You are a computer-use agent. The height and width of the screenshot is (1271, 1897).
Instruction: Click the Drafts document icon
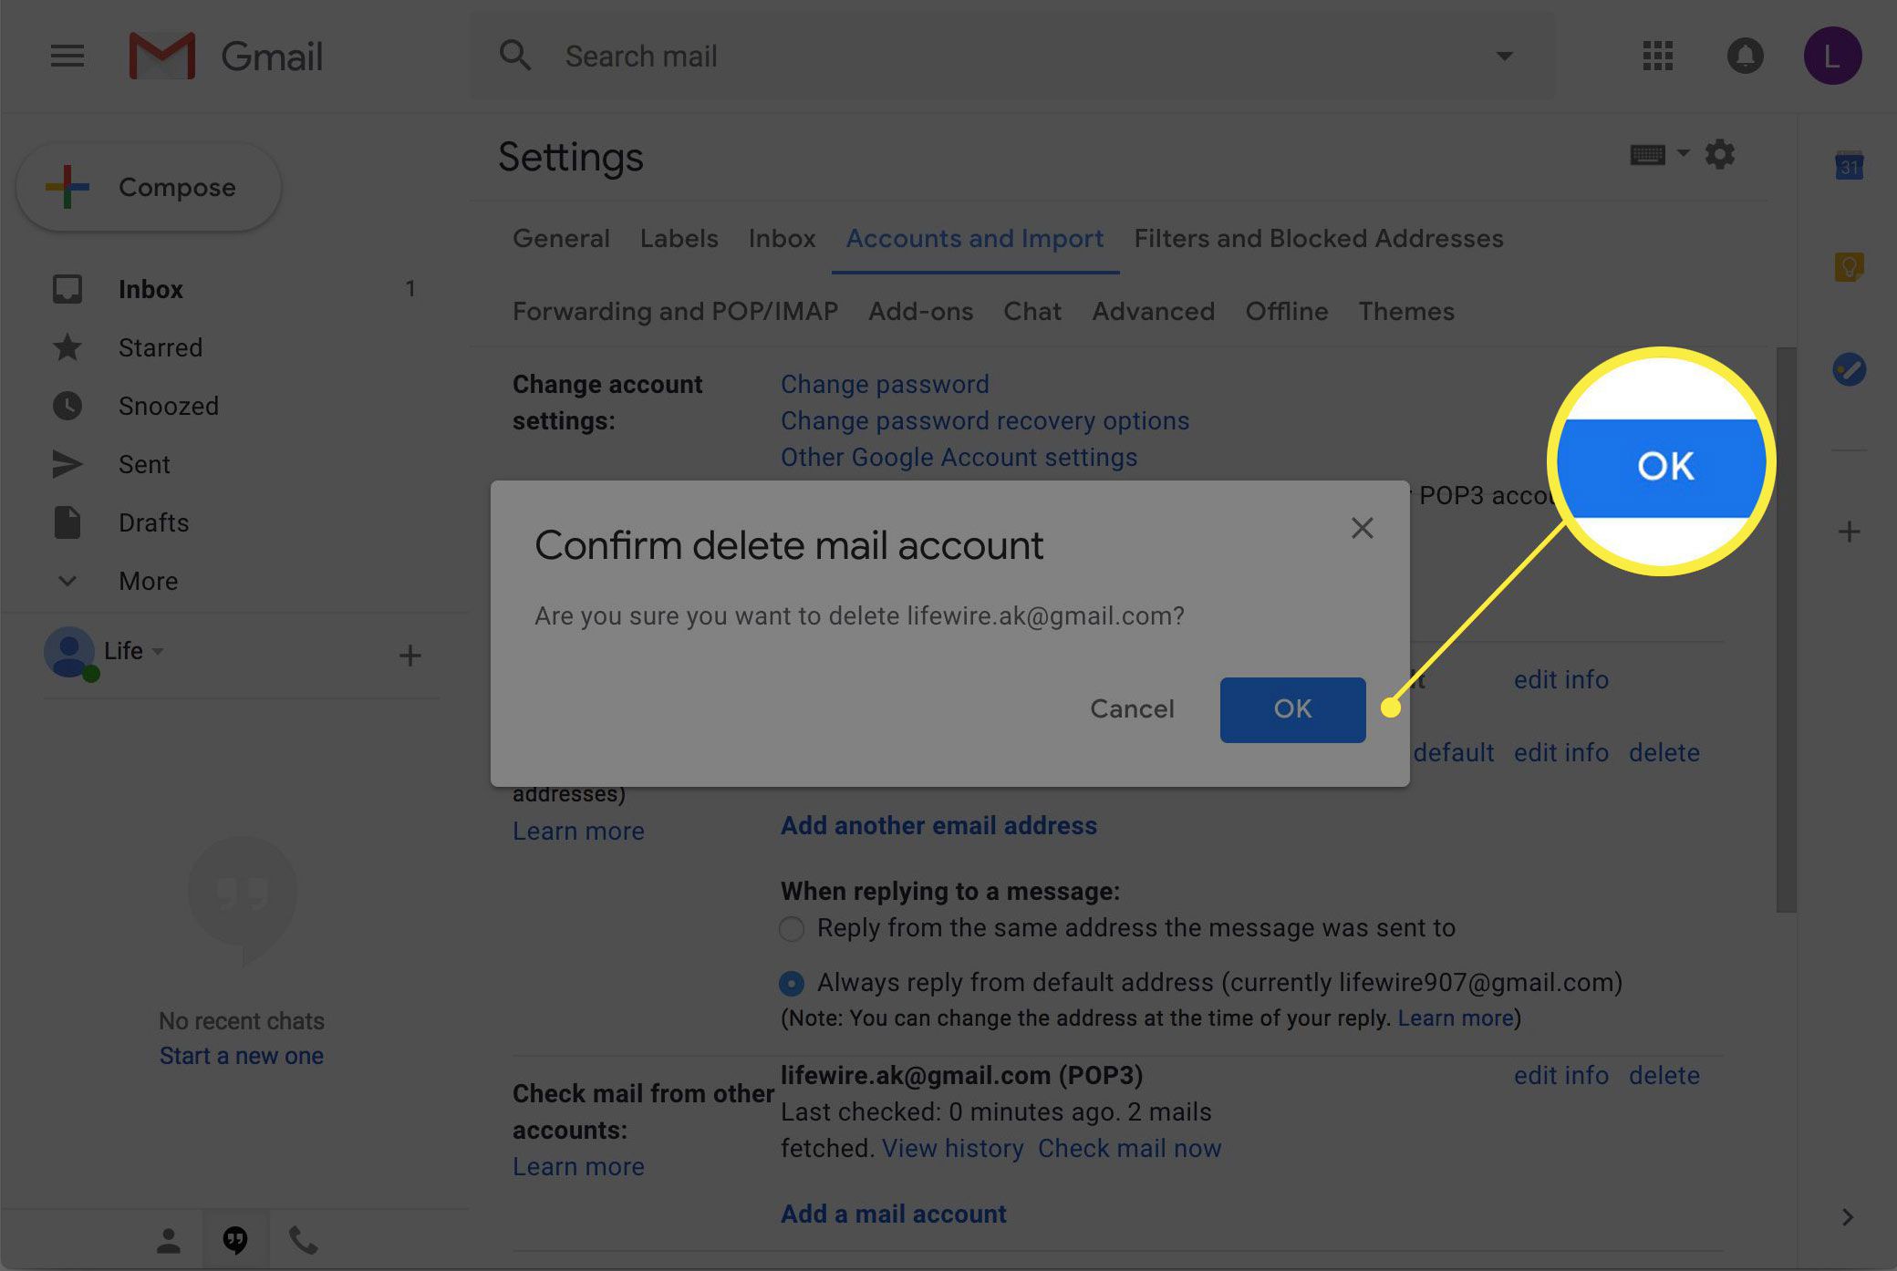pos(67,522)
